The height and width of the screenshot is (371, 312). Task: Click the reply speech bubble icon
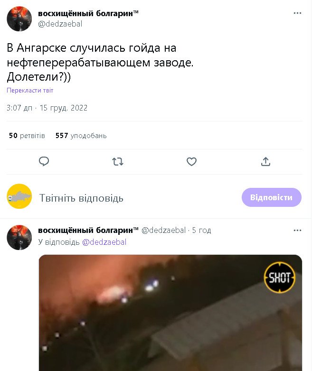(44, 161)
